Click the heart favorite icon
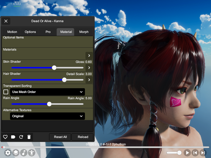 pos(5,137)
